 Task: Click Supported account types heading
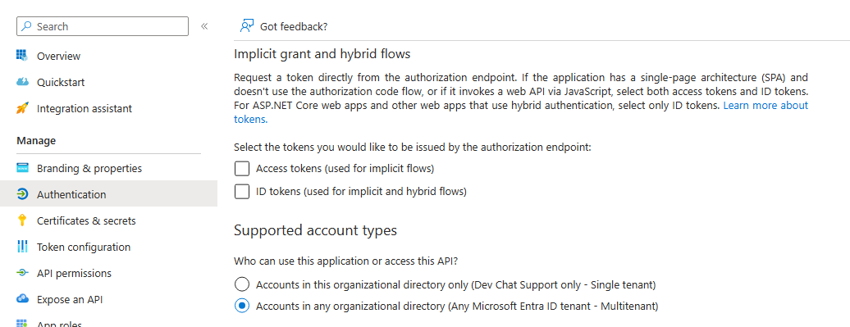pyautogui.click(x=315, y=230)
